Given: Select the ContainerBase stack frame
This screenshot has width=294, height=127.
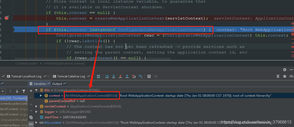Looking at the screenshot, I should point(14,125).
